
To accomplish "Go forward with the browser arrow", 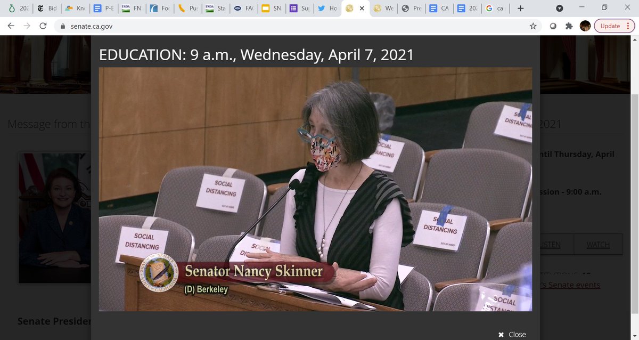I will click(x=27, y=26).
